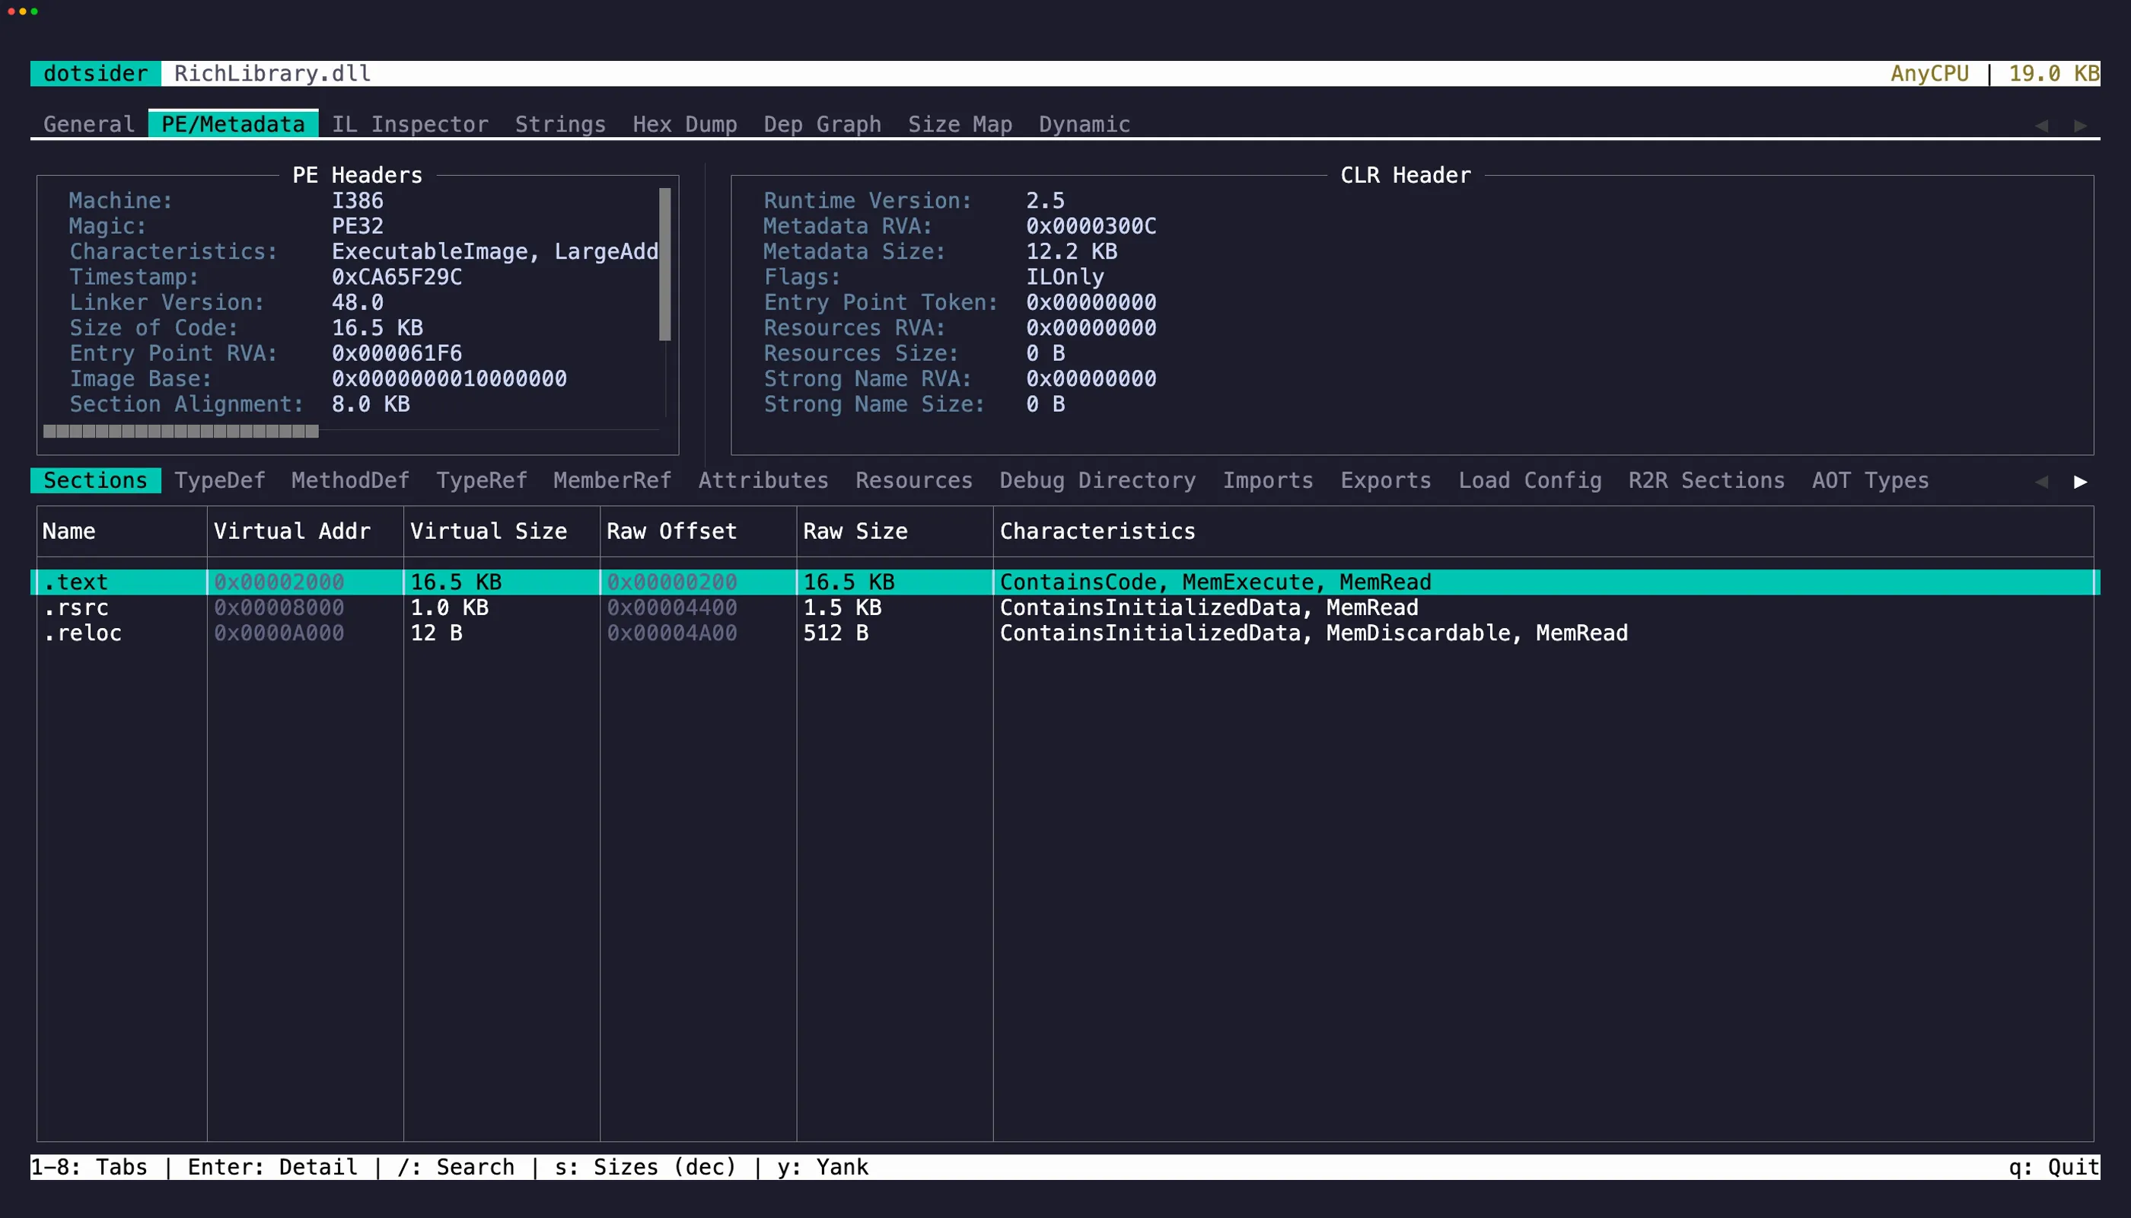Click the RichLibrary.dll file name

pos(272,74)
